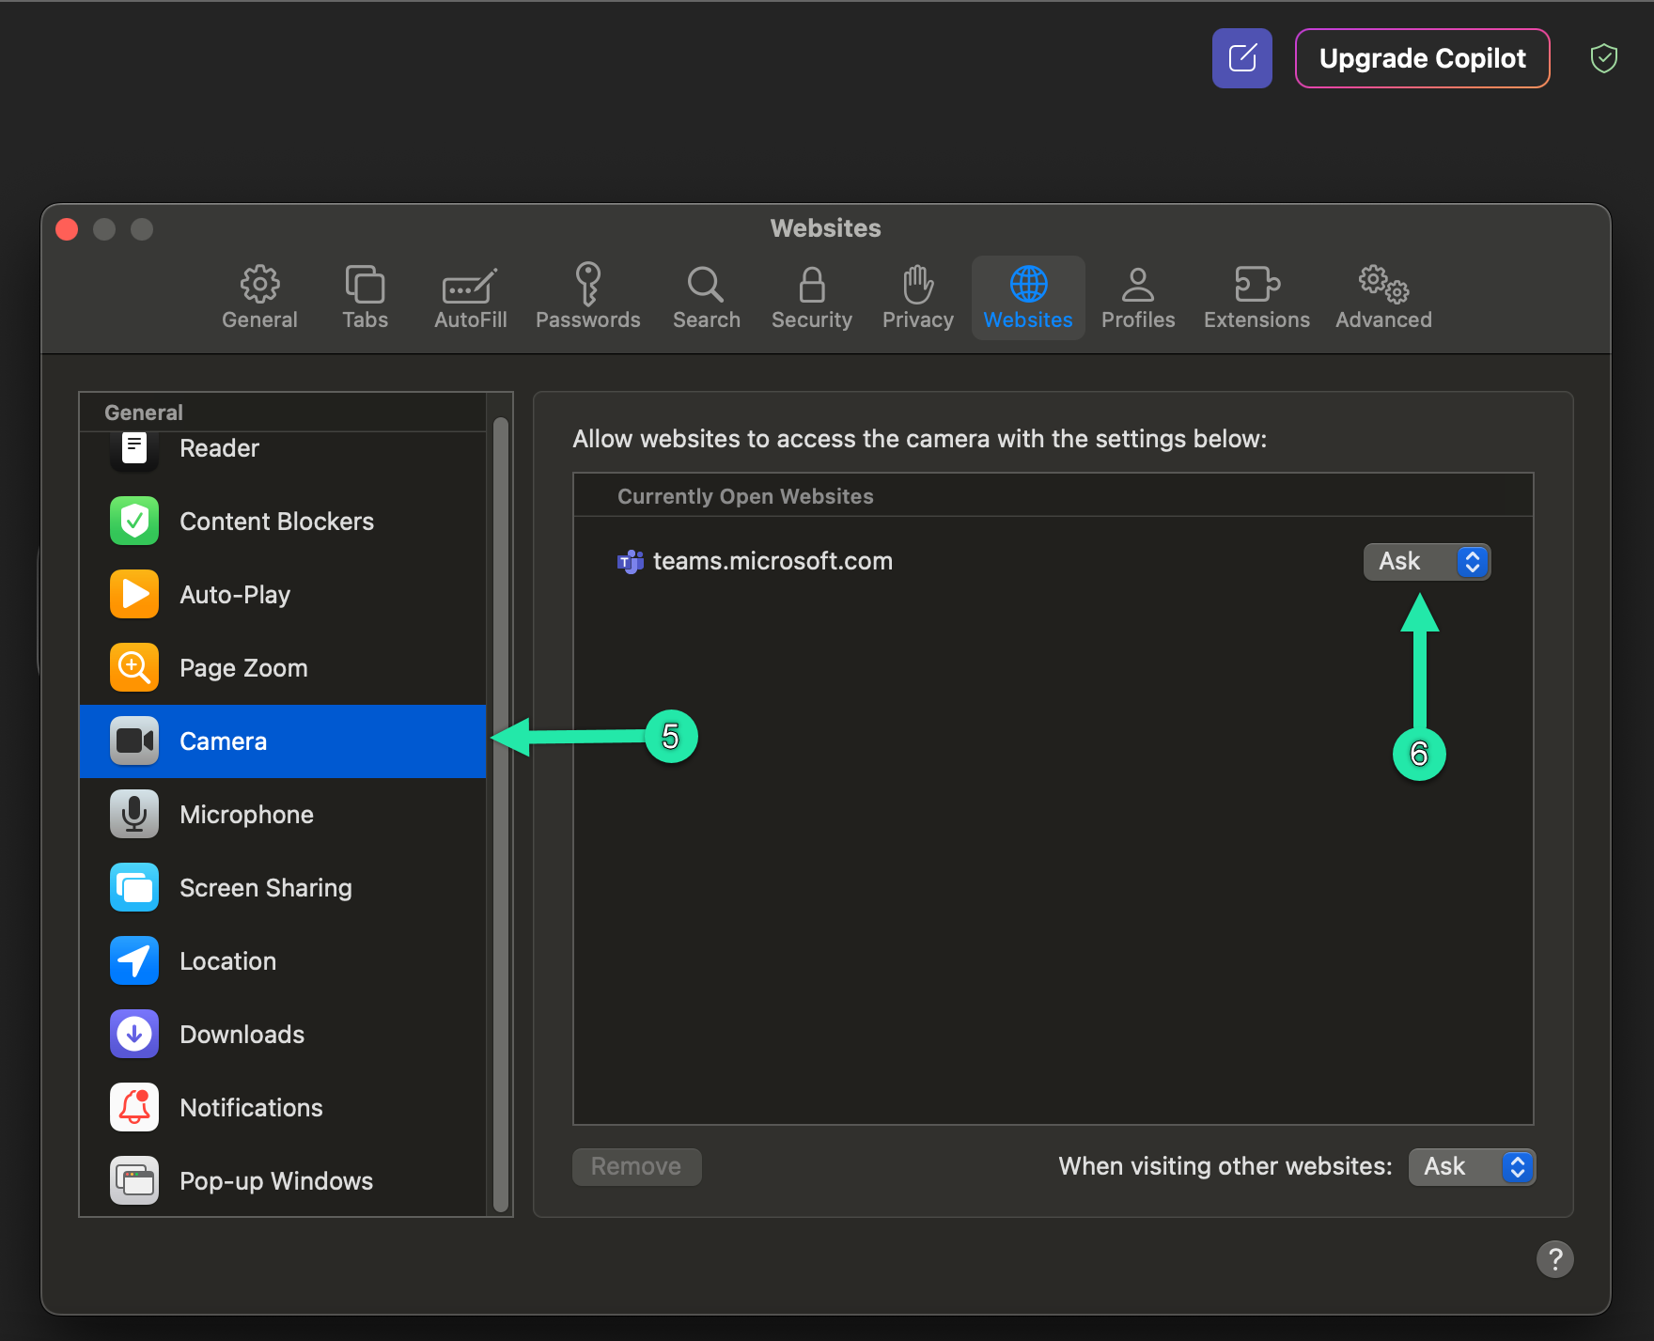
Task: Click the Remove button
Action: pos(636,1167)
